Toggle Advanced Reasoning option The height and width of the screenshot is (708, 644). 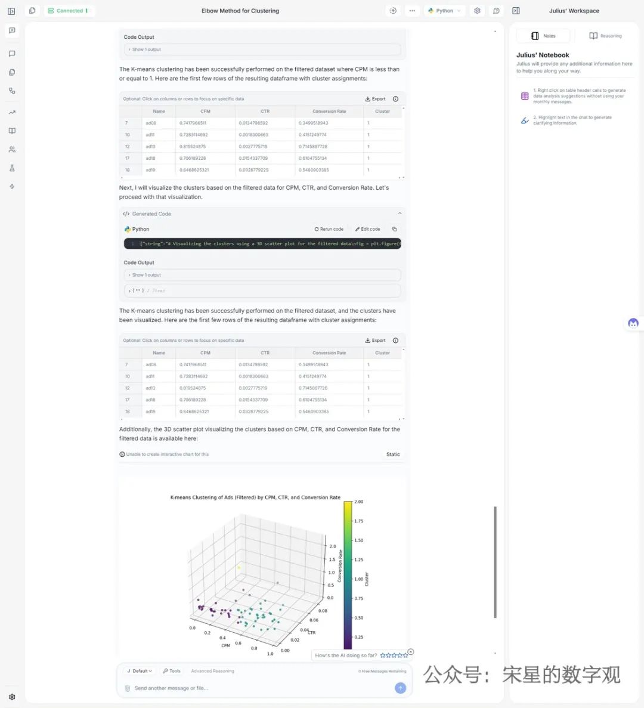click(x=212, y=671)
